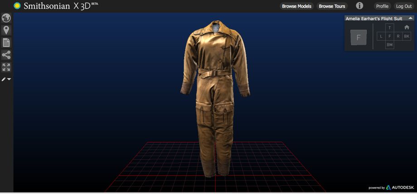
Task: Open Browse Tours
Action: (332, 6)
